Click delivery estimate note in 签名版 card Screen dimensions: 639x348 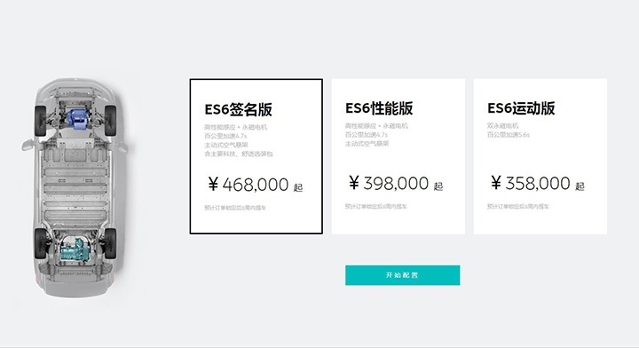tap(235, 208)
